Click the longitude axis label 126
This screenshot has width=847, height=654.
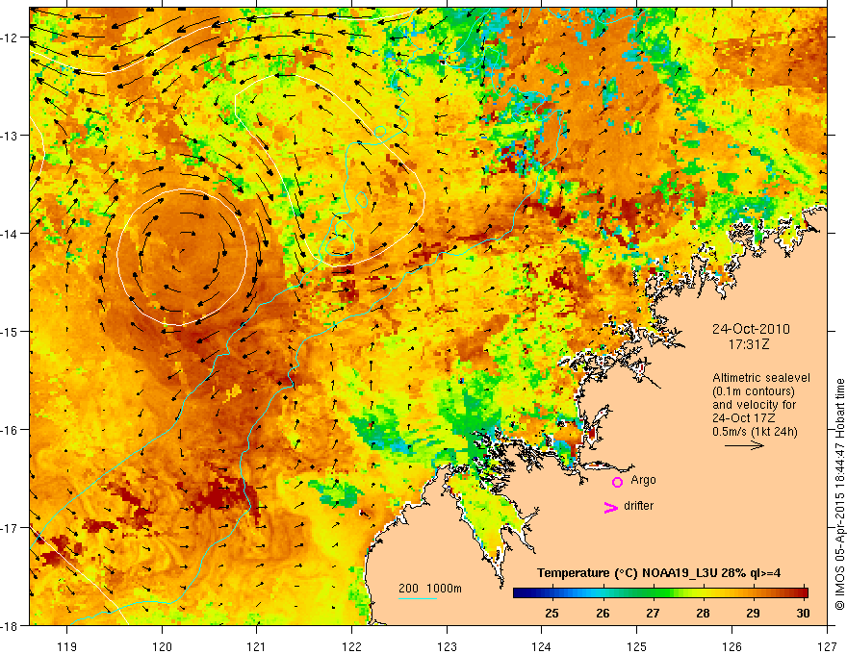[731, 646]
